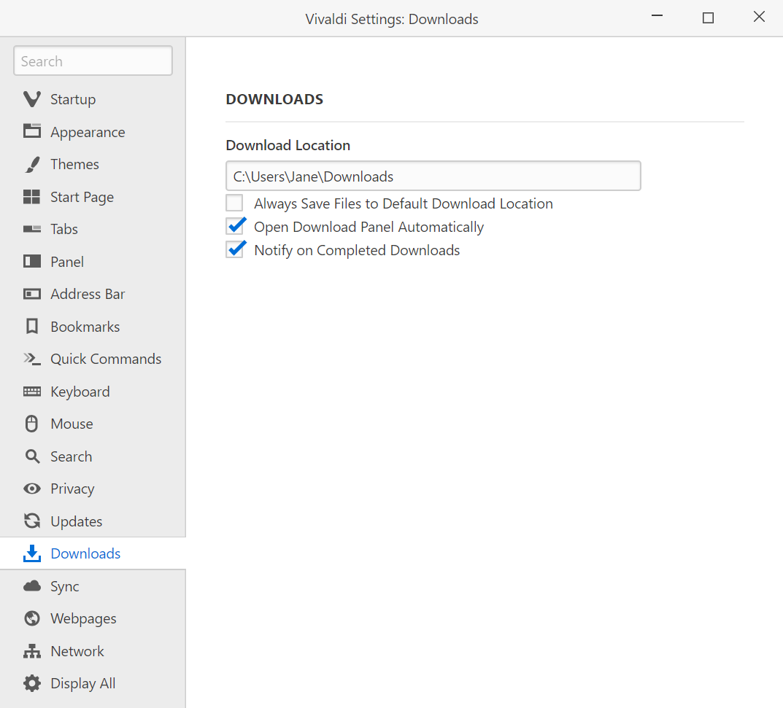Screen dimensions: 783x708
Task: Click the Address Bar icon
Action: tap(32, 294)
